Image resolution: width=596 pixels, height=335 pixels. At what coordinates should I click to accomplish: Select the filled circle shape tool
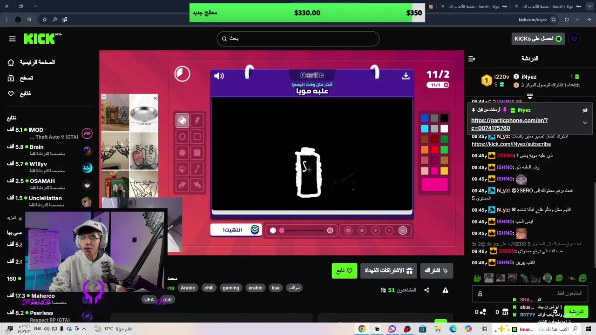pos(182,153)
